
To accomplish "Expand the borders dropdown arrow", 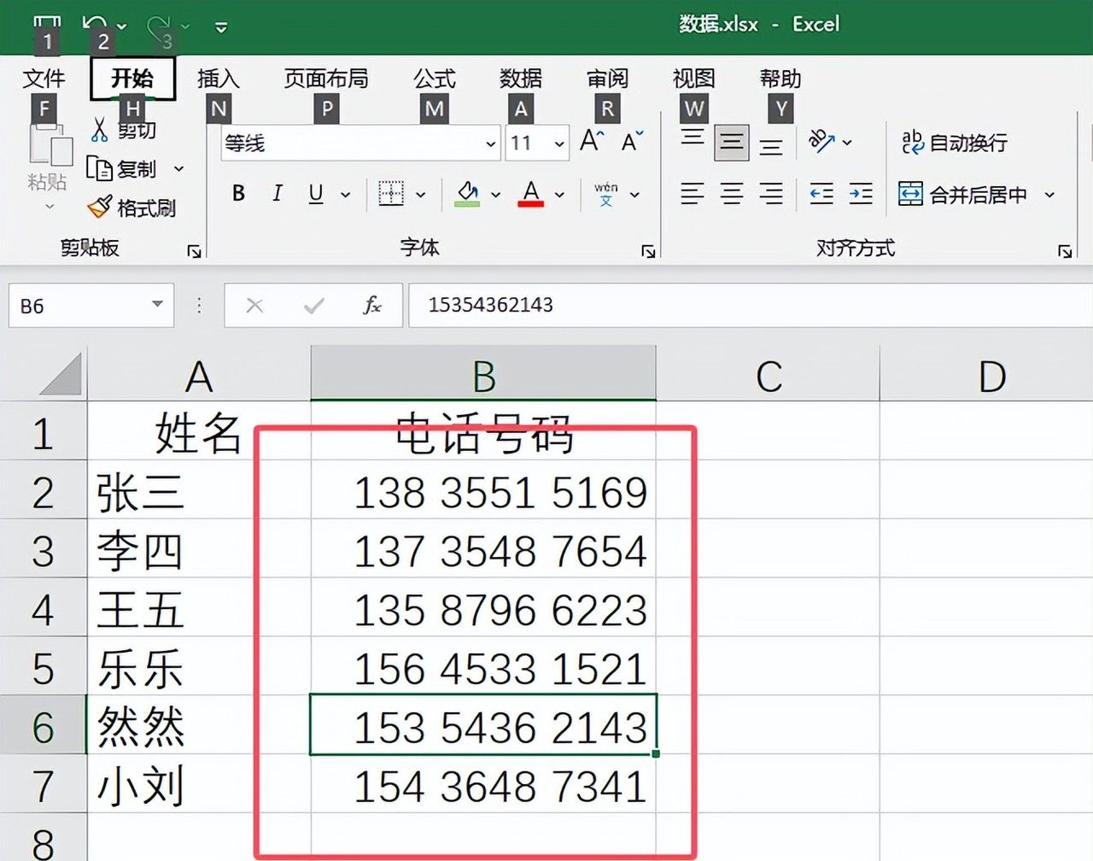I will tap(421, 195).
